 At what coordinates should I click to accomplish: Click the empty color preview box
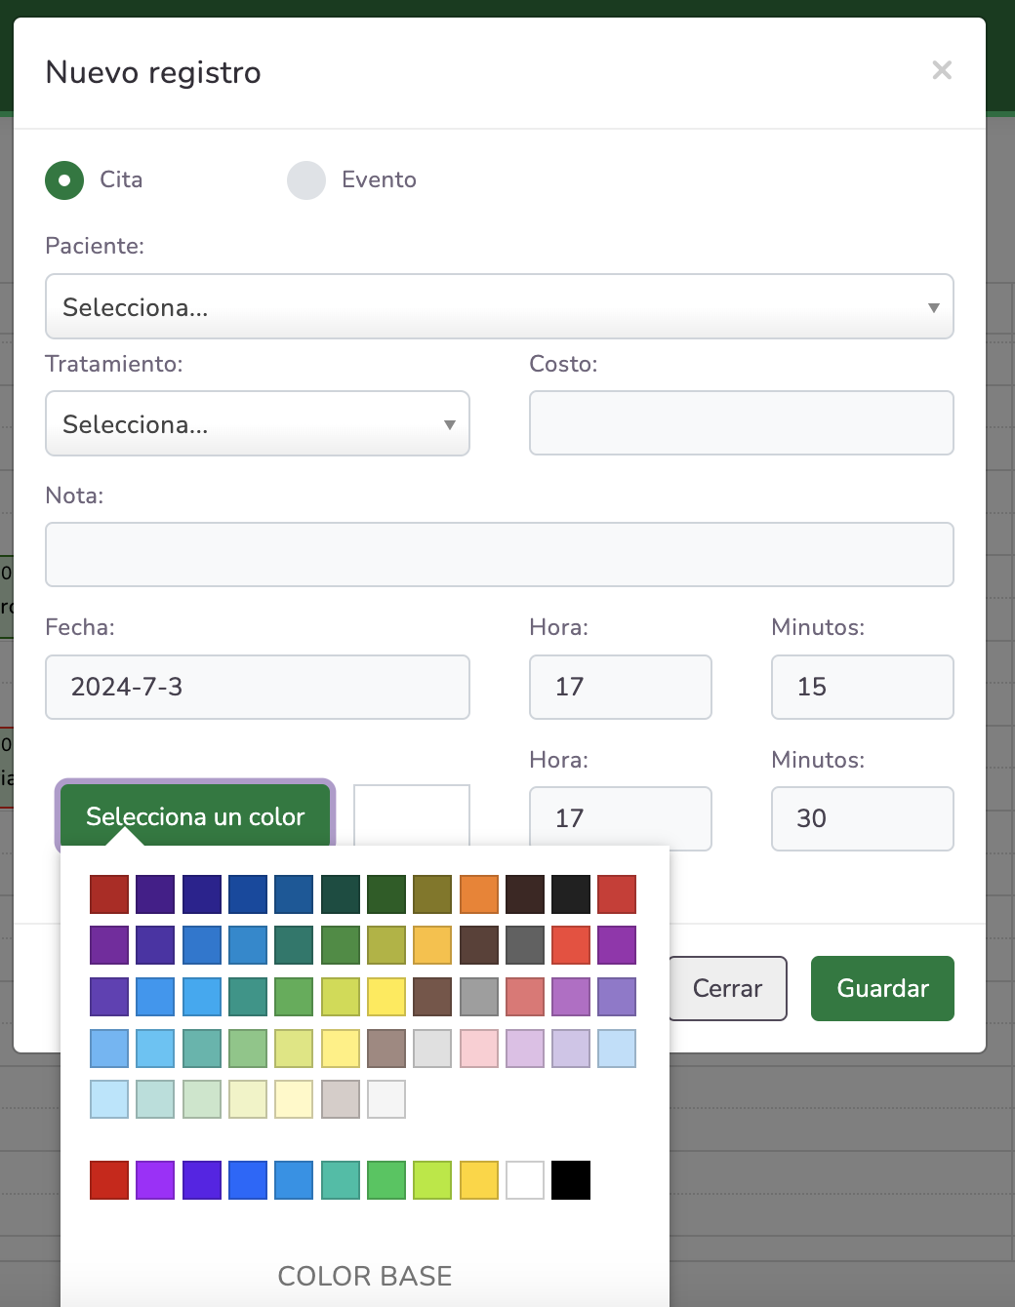411,814
